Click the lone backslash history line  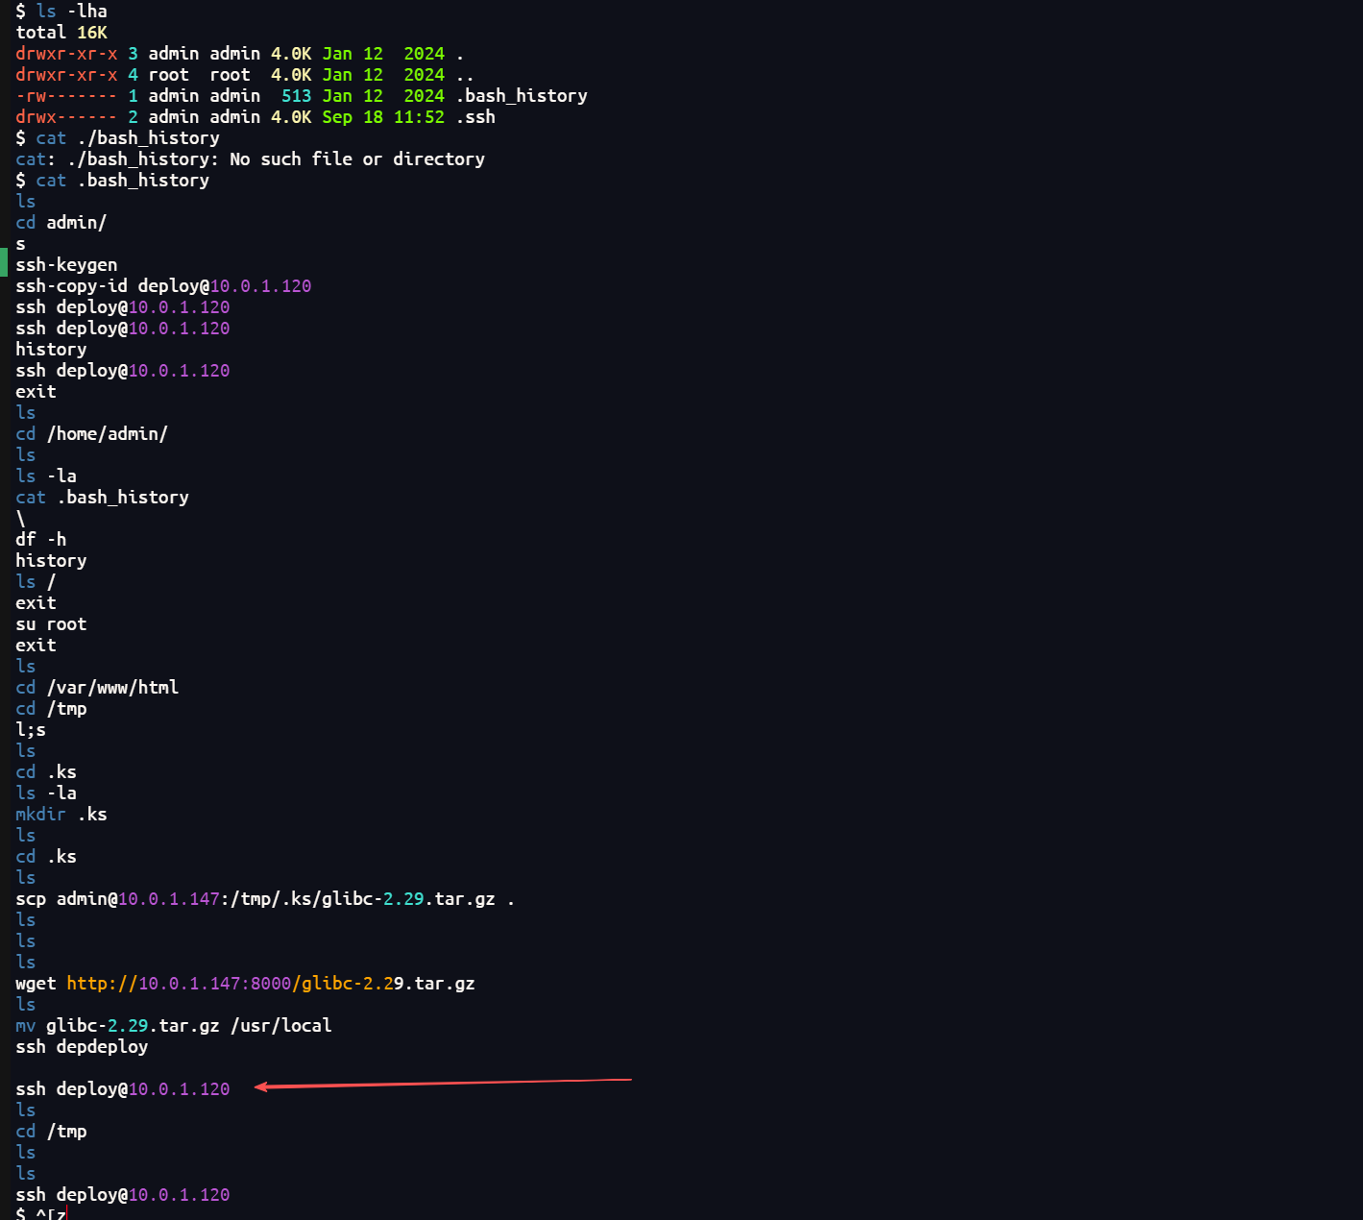click(20, 519)
